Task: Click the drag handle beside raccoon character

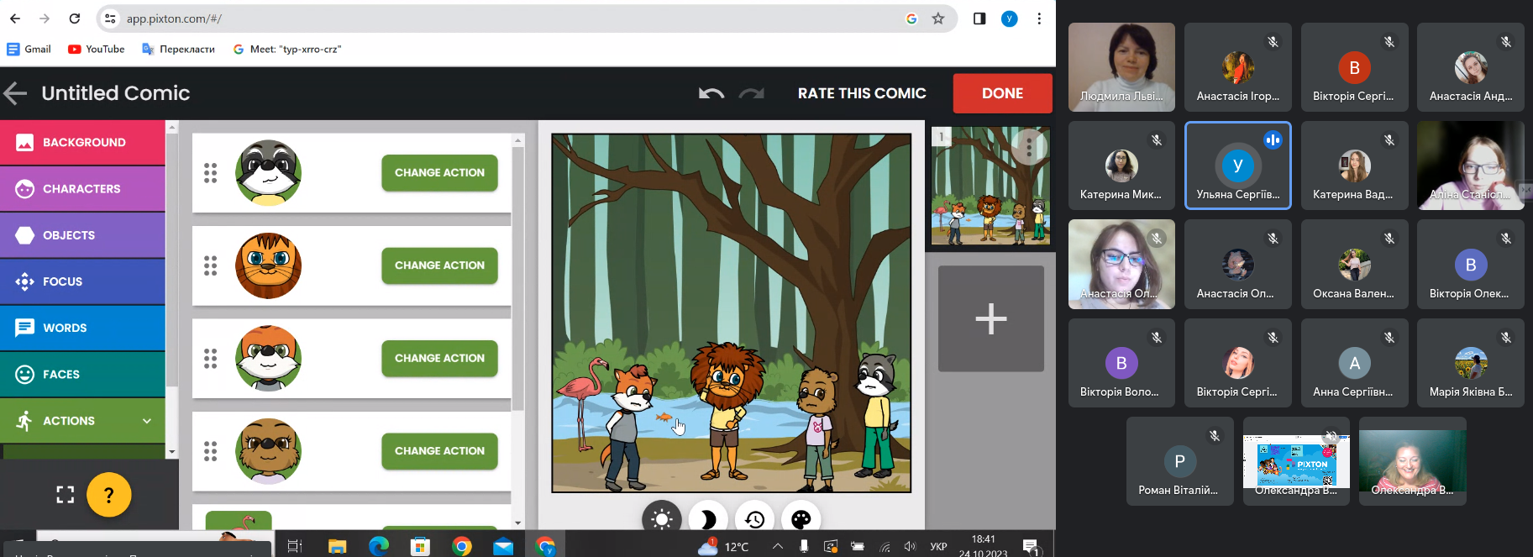Action: click(210, 173)
